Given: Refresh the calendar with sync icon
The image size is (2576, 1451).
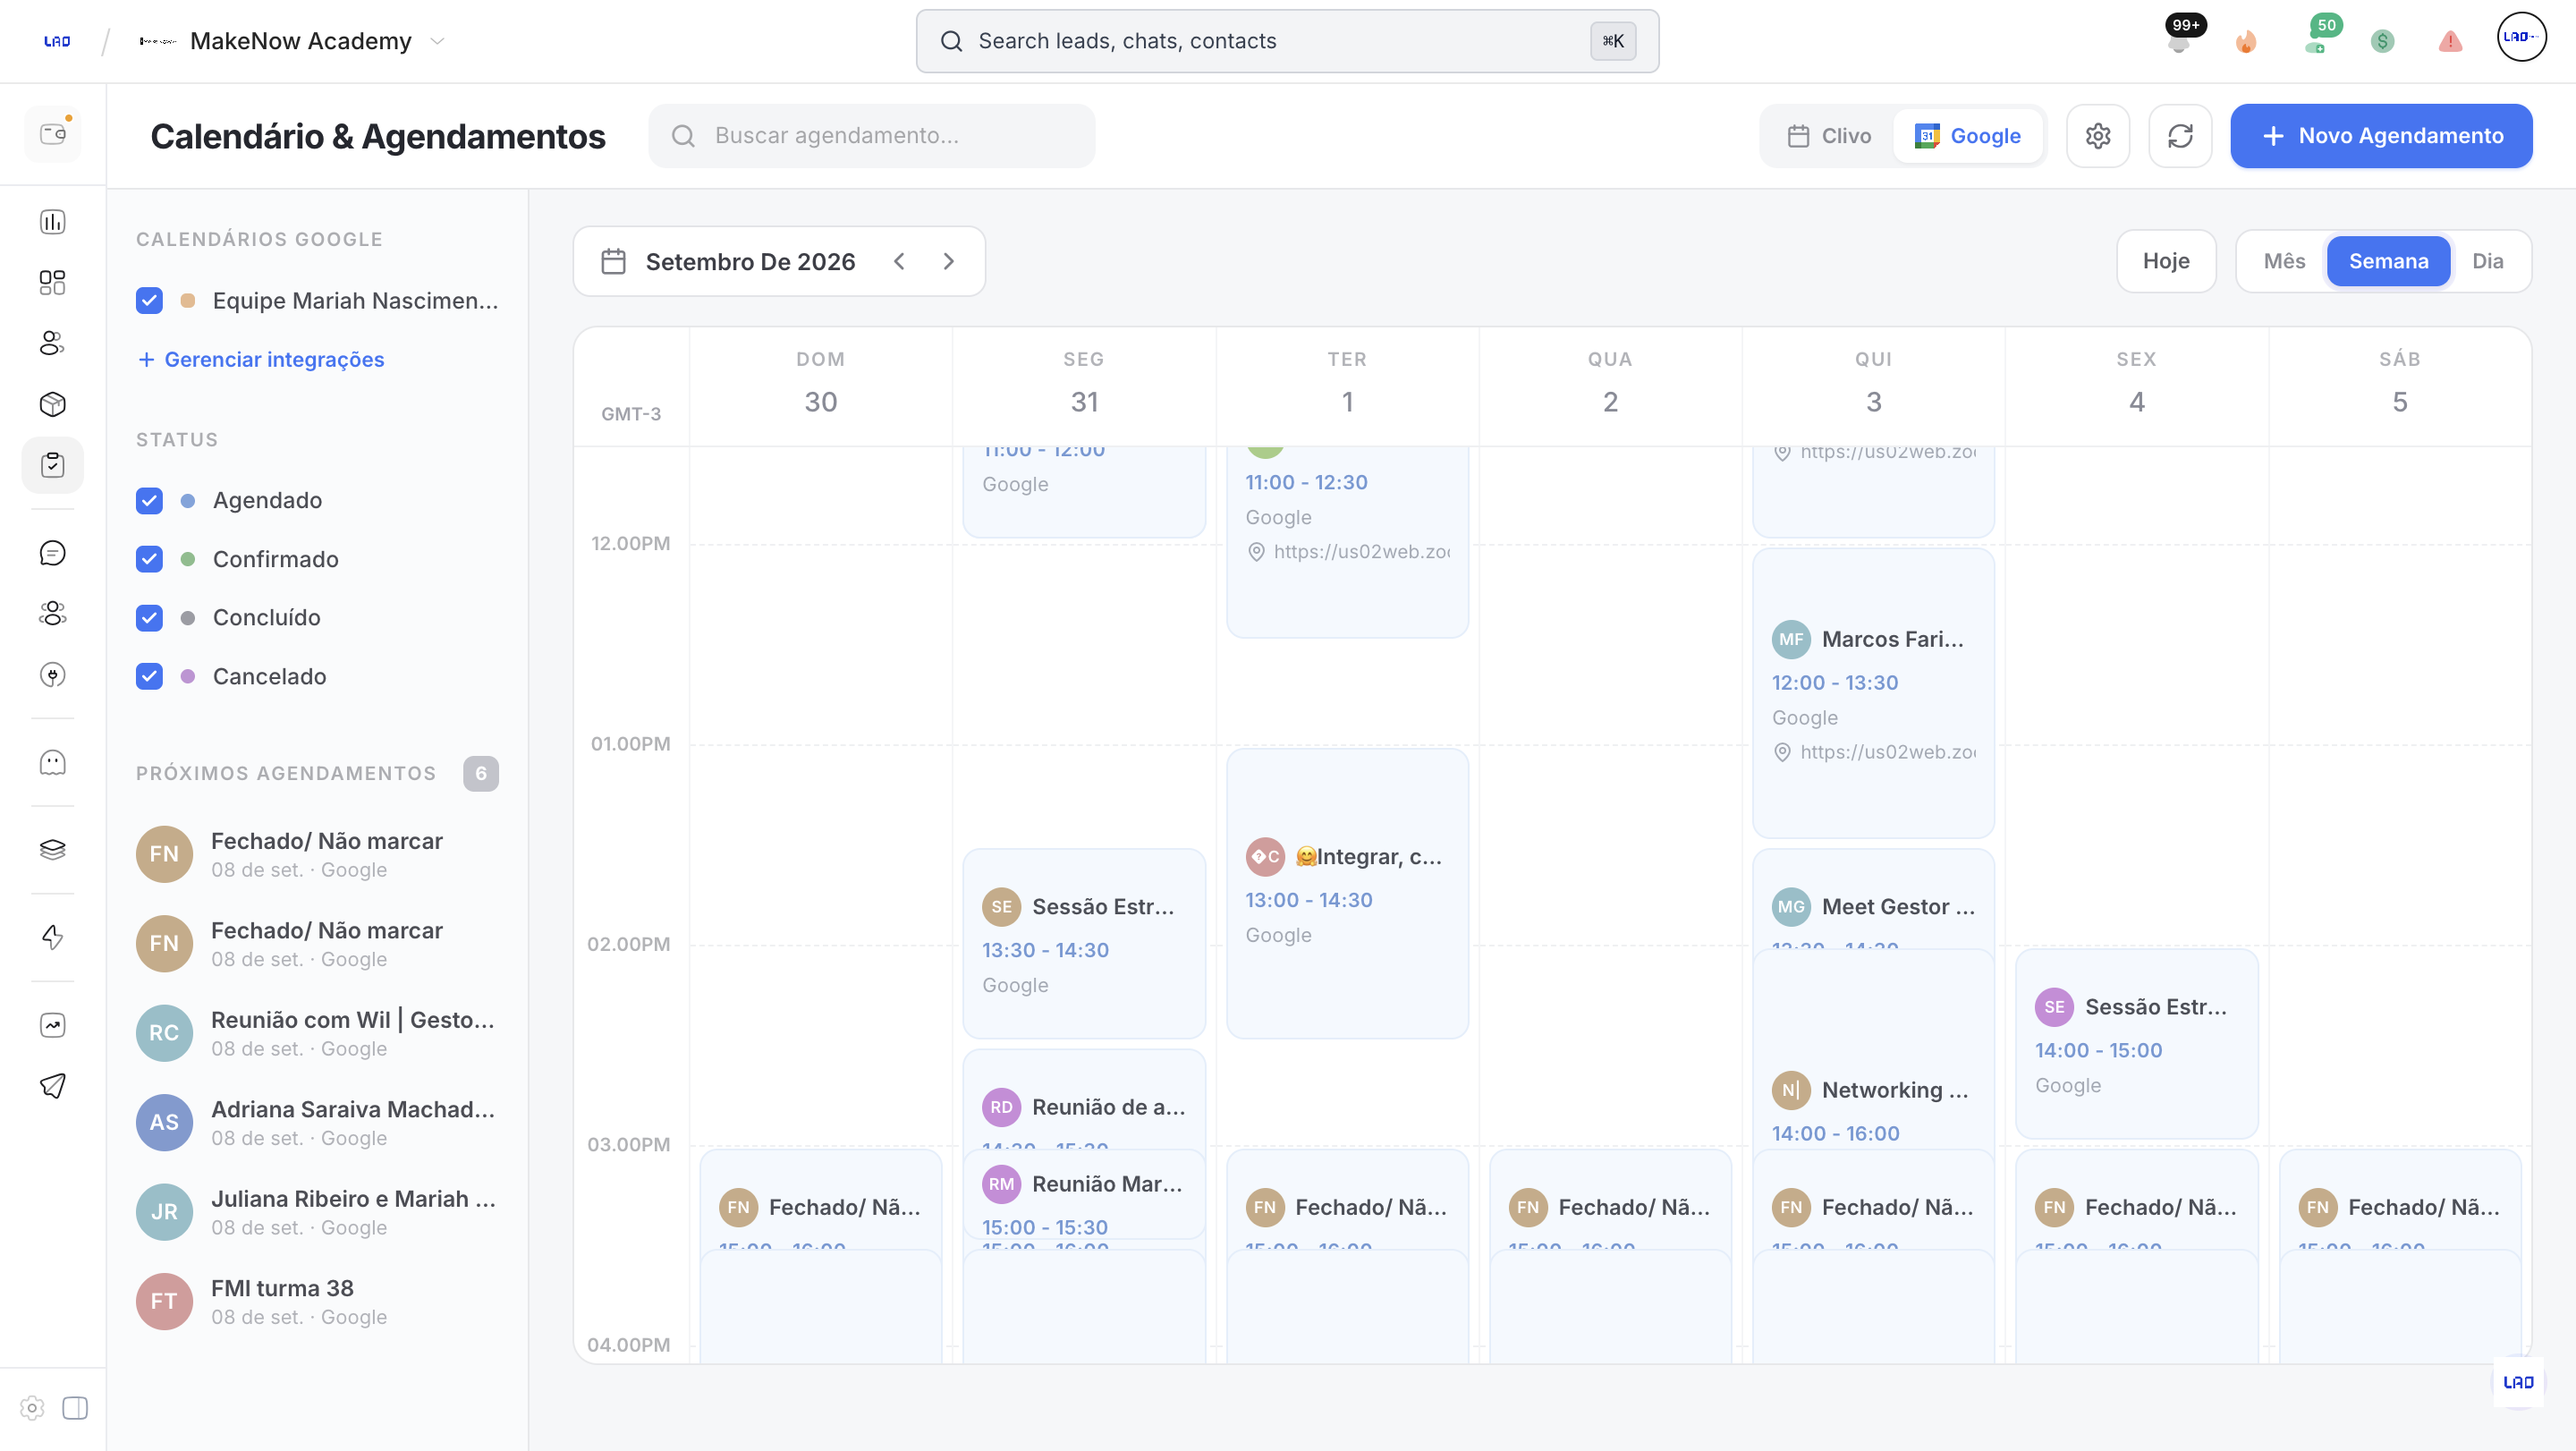Looking at the screenshot, I should 2180,136.
